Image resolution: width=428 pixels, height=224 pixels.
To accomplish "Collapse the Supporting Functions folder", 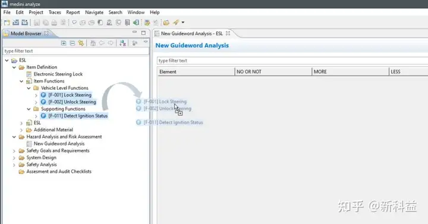I will click(x=29, y=109).
